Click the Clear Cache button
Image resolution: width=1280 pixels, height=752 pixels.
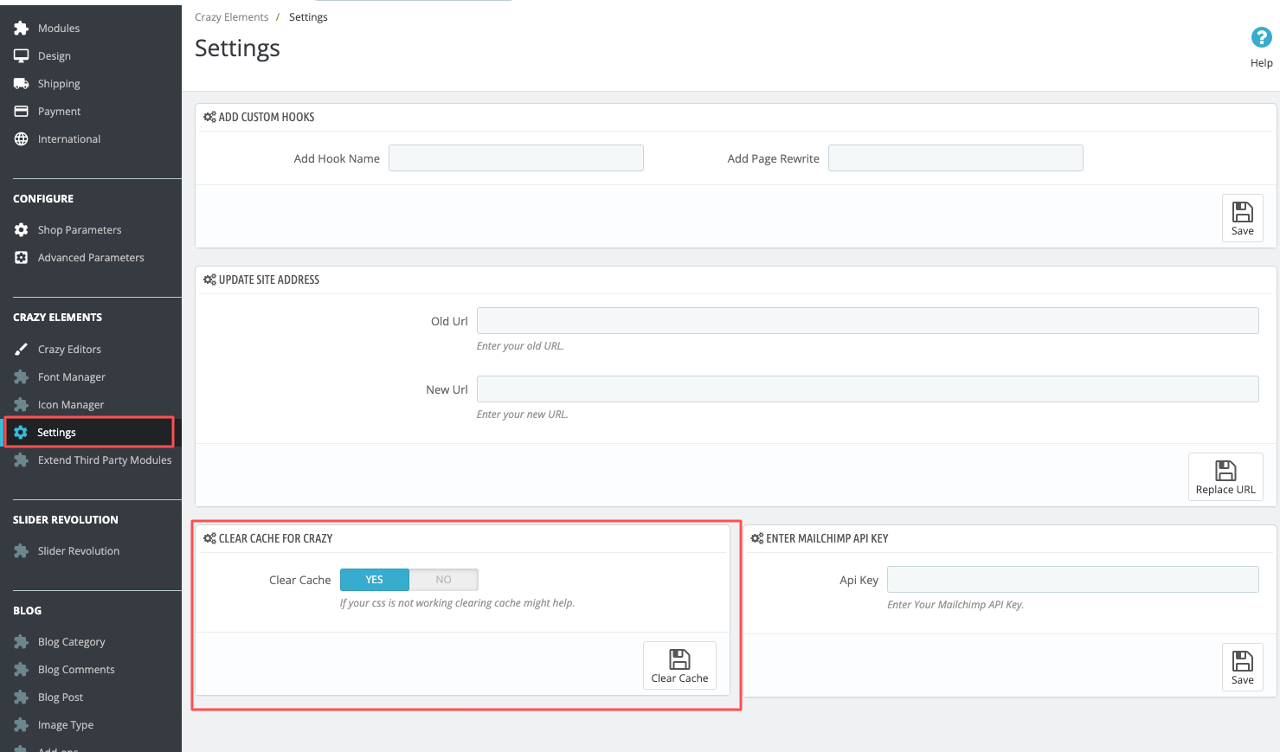(x=679, y=665)
